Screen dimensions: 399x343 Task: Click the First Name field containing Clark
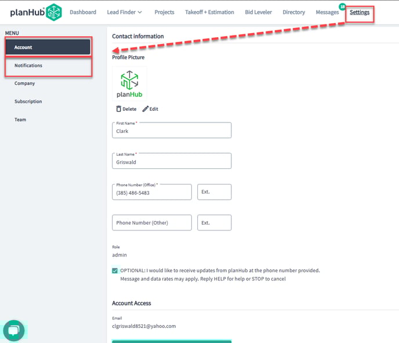click(172, 131)
